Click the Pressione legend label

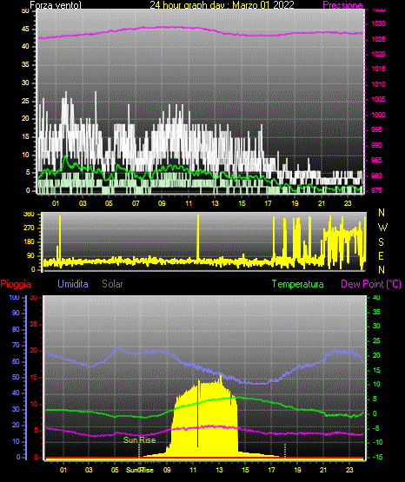342,5
